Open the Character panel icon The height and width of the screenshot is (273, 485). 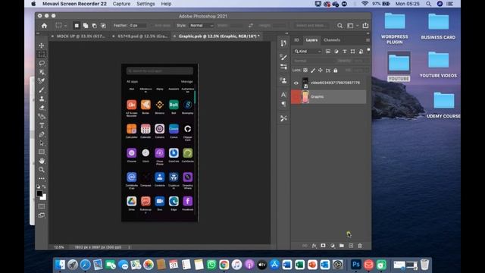click(x=283, y=95)
